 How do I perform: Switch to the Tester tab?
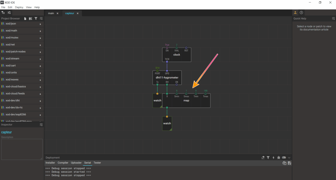pyautogui.click(x=97, y=163)
